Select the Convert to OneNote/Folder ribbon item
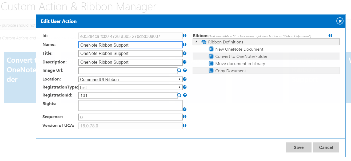The width and height of the screenshot is (351, 161). point(241,56)
